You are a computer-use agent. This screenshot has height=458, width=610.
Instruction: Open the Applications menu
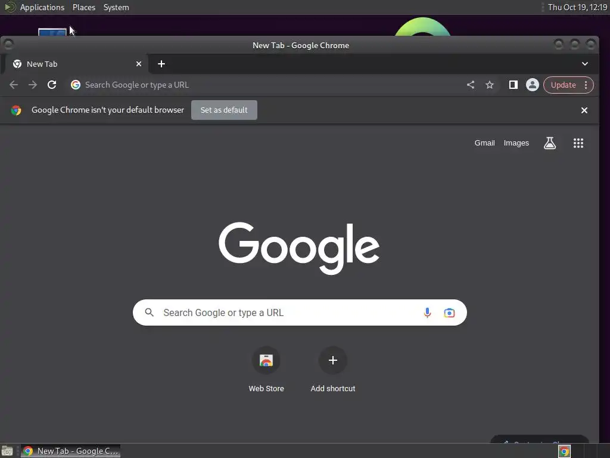point(42,7)
